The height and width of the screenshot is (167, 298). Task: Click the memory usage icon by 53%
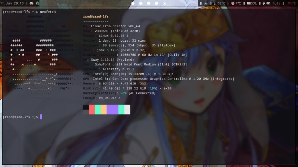pos(248,3)
